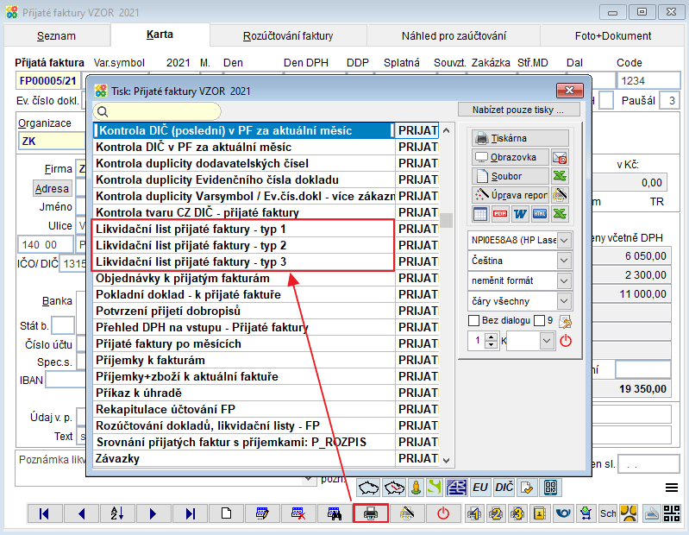This screenshot has width=689, height=535.
Task: Select Potvrzení přijetí dobropisů row
Action: [x=243, y=311]
